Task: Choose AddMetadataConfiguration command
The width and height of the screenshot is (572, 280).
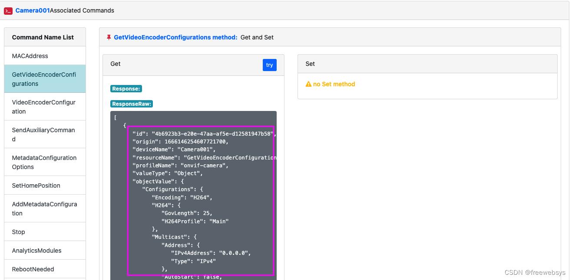Action: pos(44,208)
